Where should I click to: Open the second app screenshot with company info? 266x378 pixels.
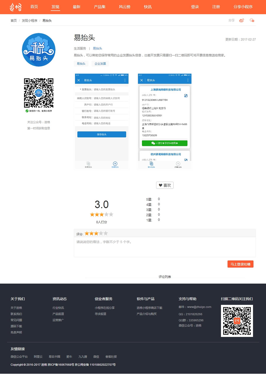pos(165,121)
